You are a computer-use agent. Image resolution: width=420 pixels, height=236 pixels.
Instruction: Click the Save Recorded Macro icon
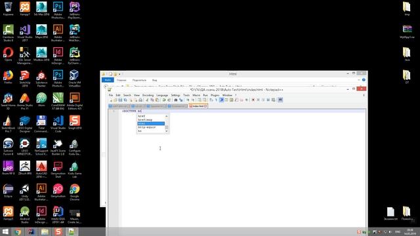273,100
